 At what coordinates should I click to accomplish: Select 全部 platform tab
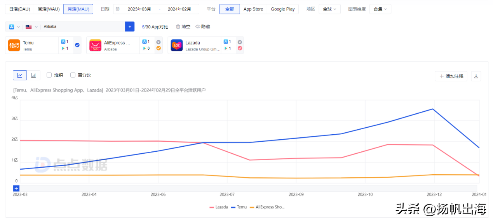coord(230,9)
